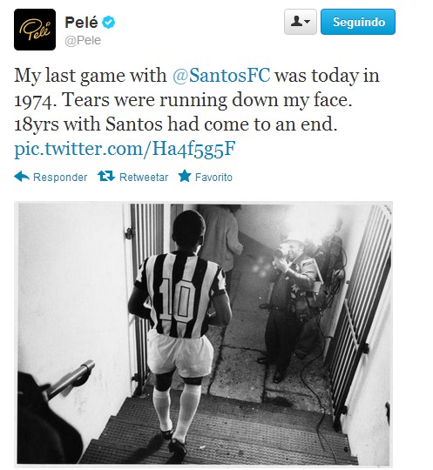The image size is (433, 470).
Task: Open the black-and-white stairway photo
Action: coord(204,333)
